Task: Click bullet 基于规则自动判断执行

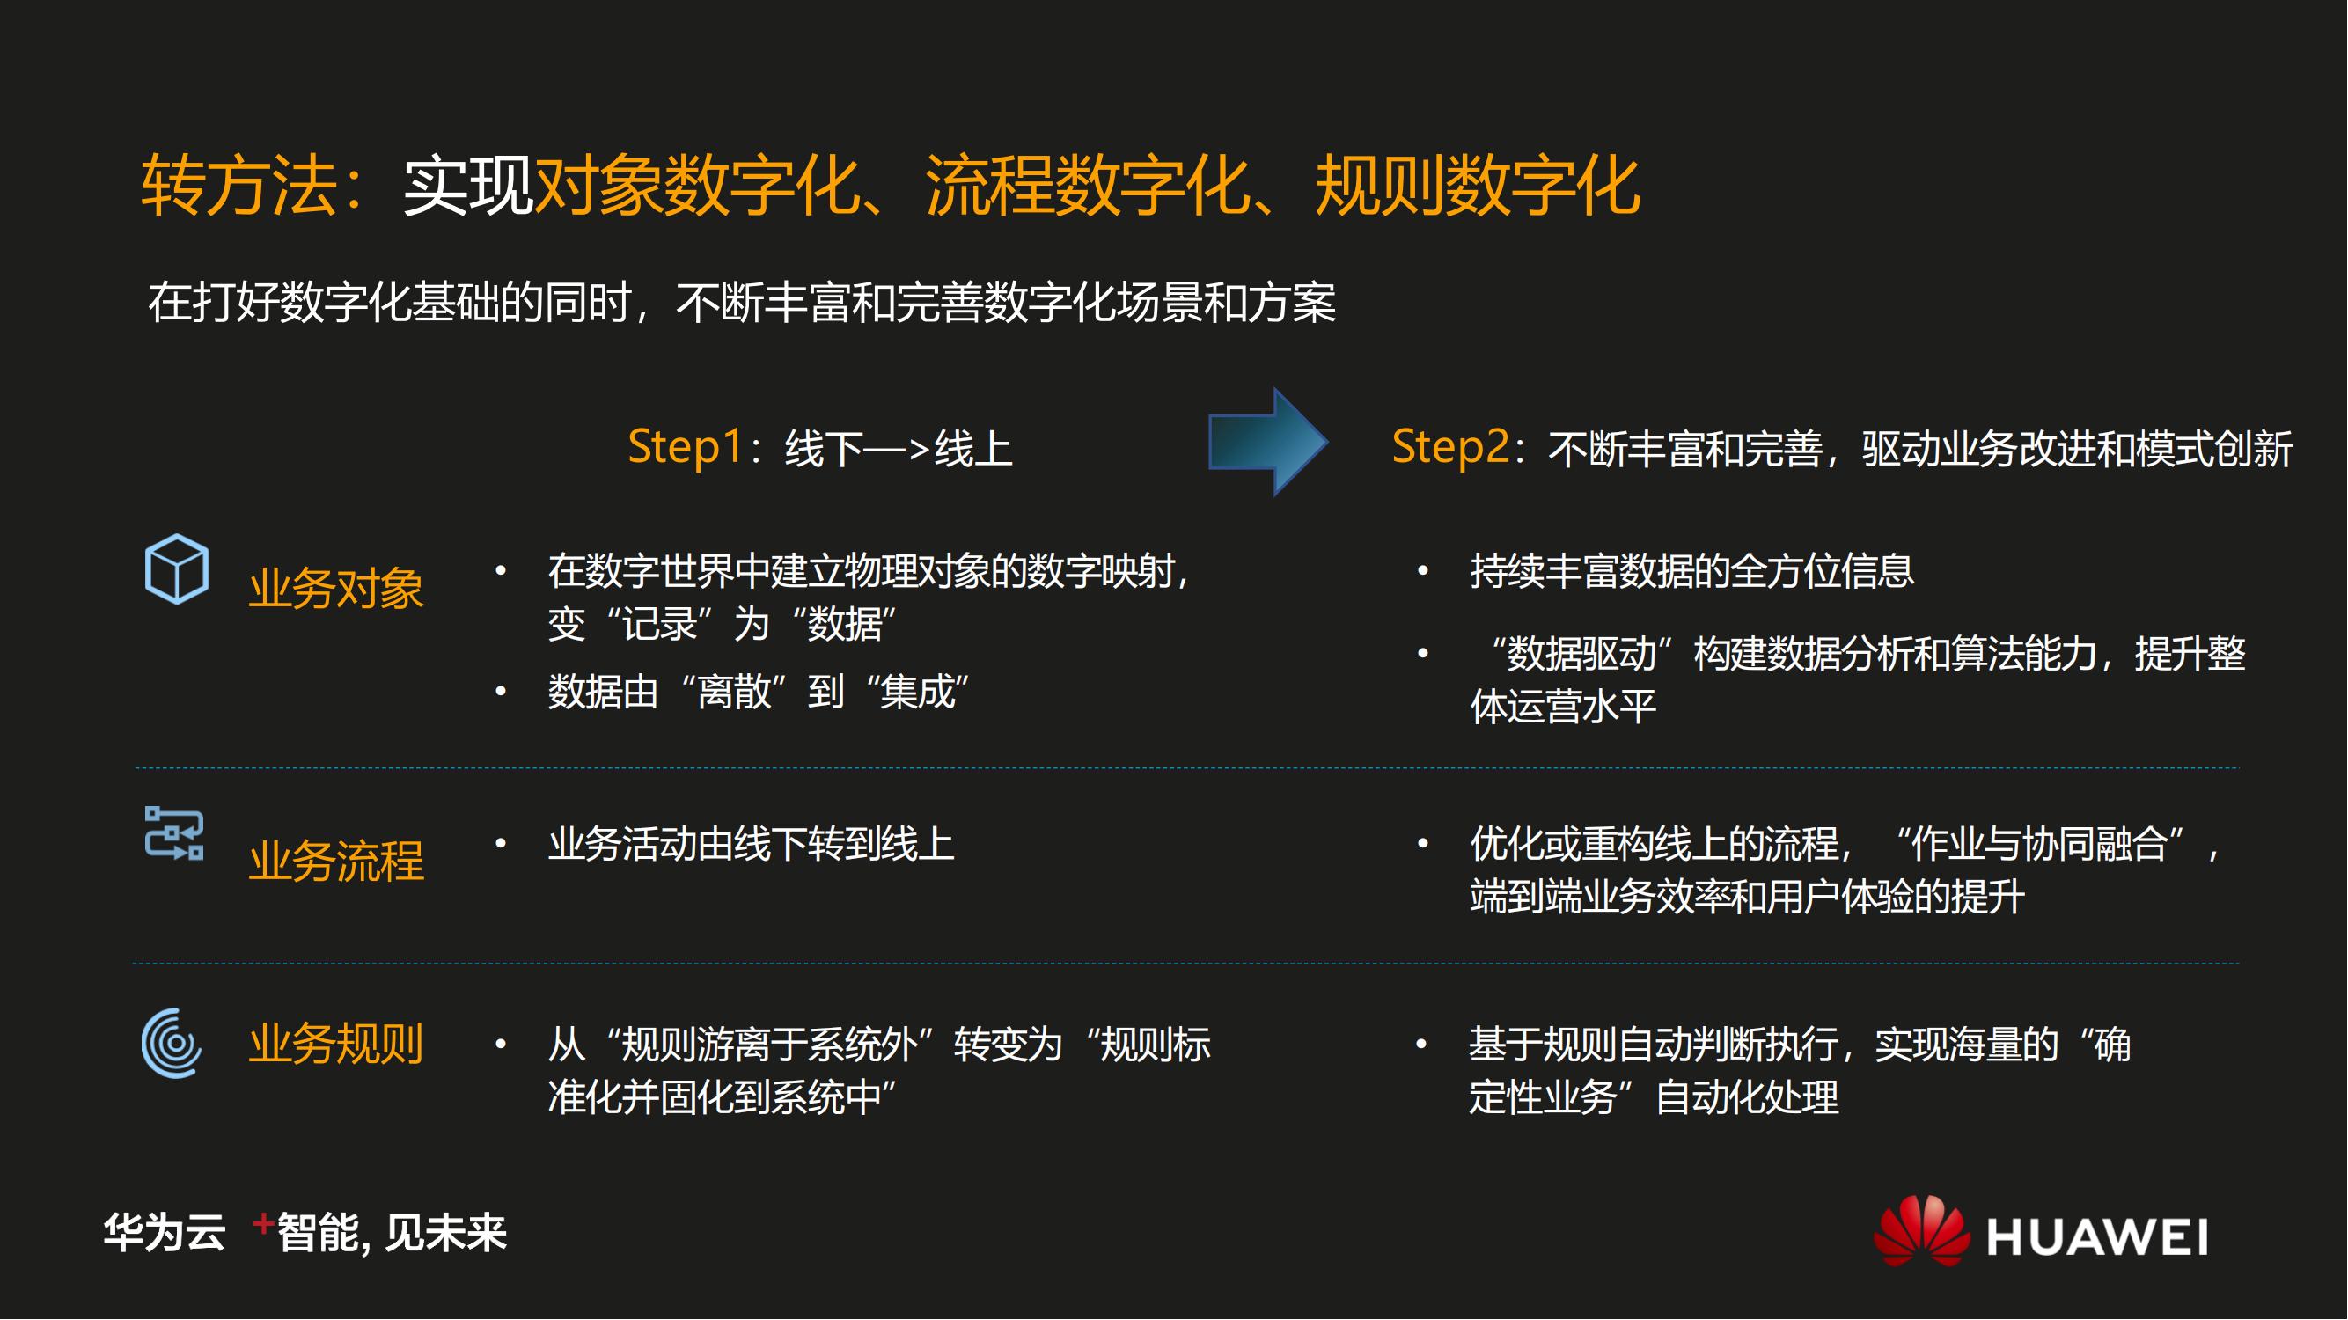Action: (x=1801, y=1071)
